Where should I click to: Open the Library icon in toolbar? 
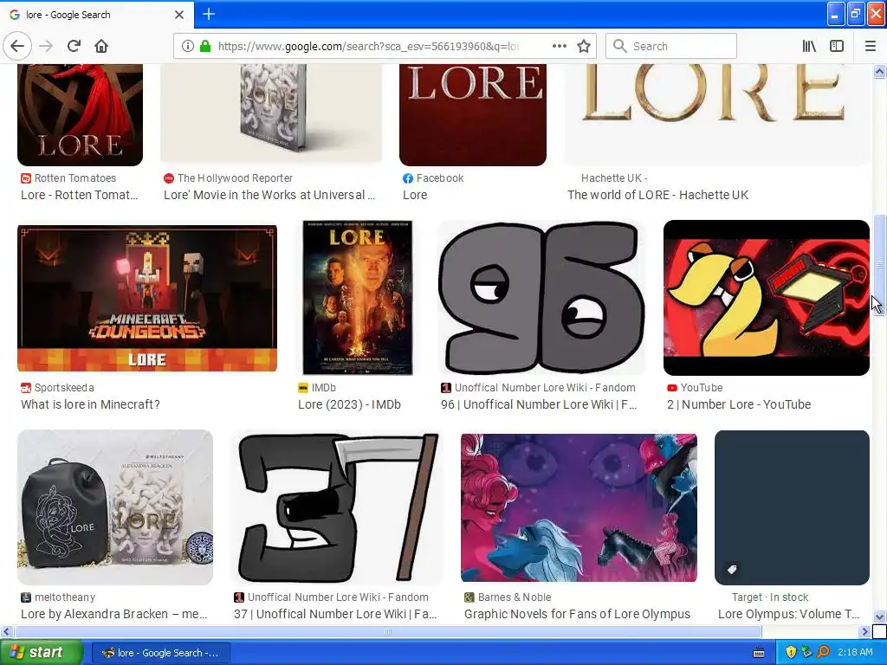809,46
